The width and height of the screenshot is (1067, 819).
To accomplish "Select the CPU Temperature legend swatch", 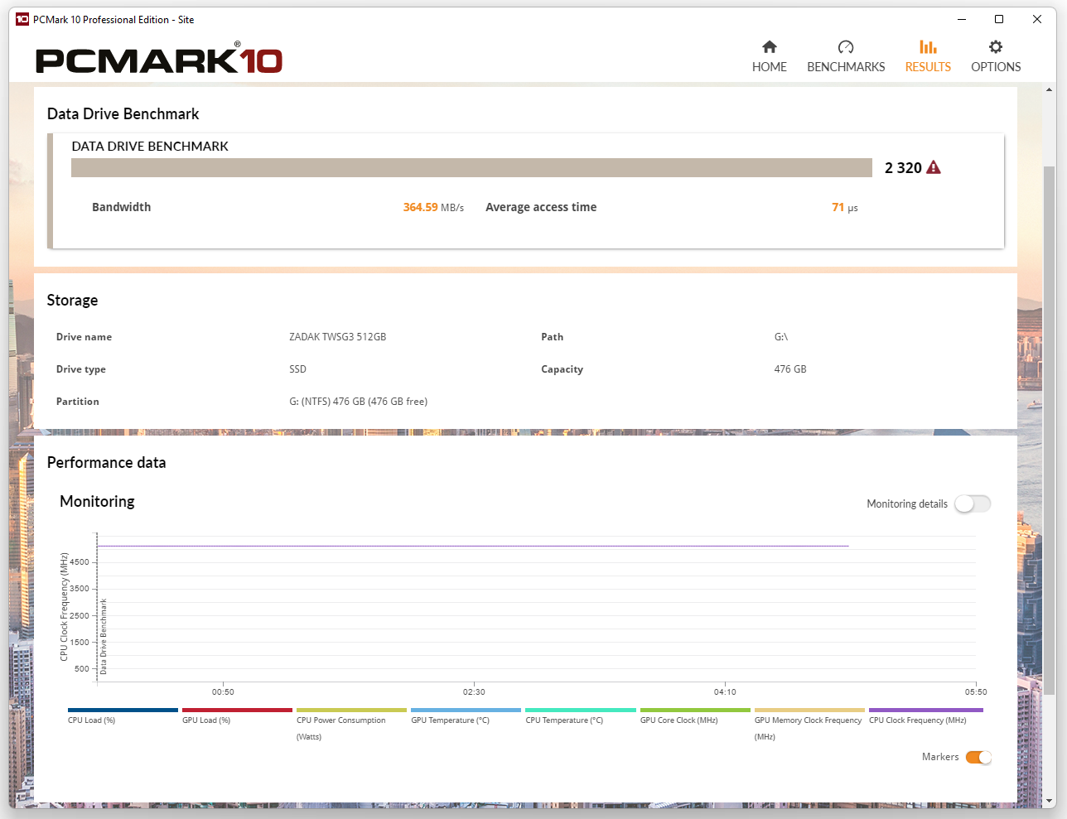I will point(581,710).
